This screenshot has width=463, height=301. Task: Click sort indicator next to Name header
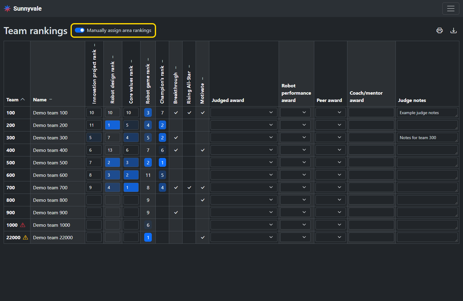tap(50, 100)
